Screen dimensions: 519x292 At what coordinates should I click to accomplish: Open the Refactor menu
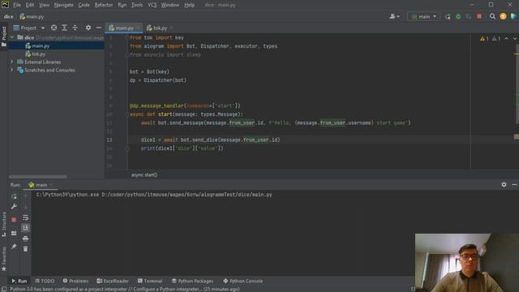tap(104, 5)
